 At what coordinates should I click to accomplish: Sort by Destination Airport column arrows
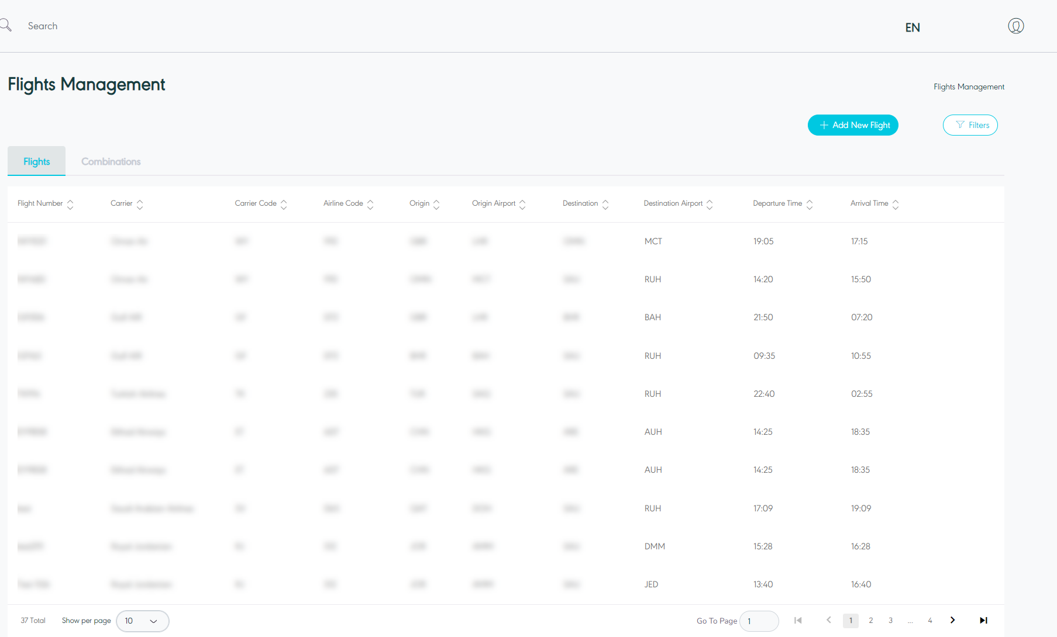[710, 204]
